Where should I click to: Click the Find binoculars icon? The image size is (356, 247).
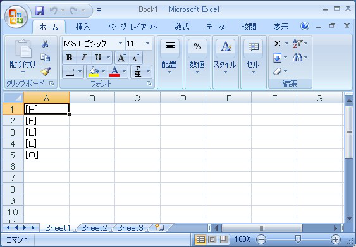(x=297, y=57)
